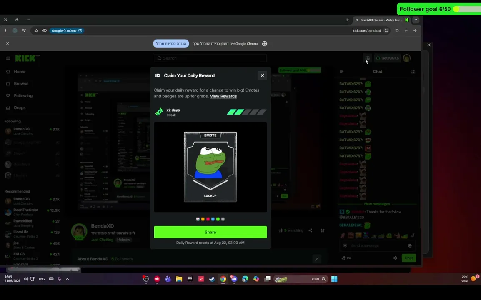Click the kick.com/bendaxd address bar

366,31
